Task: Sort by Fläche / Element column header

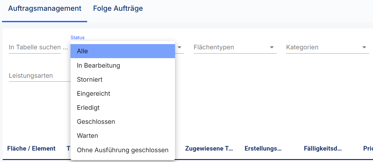Action: (x=31, y=149)
